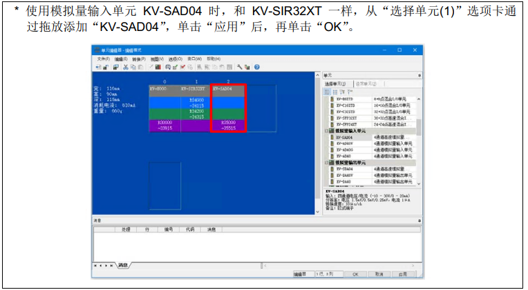Collapse the 模拟量输出单元 tree group
Viewport: 528px width, 290px height.
pyautogui.click(x=326, y=163)
